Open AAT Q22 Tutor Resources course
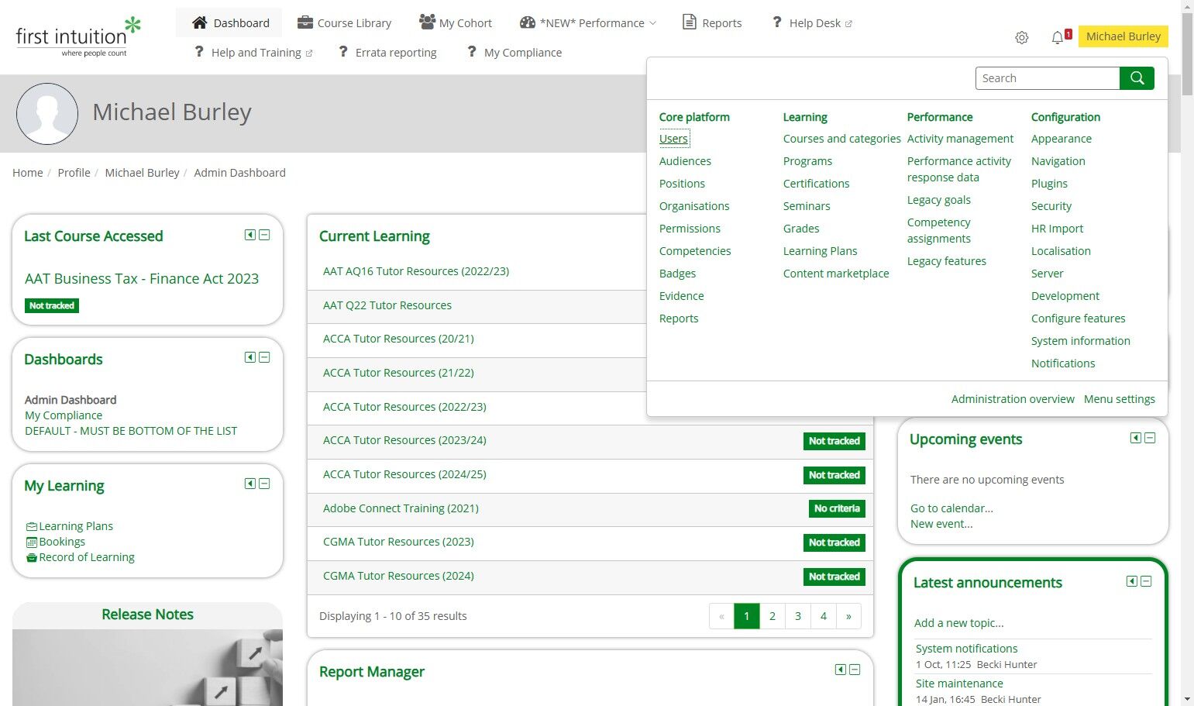 pos(387,305)
